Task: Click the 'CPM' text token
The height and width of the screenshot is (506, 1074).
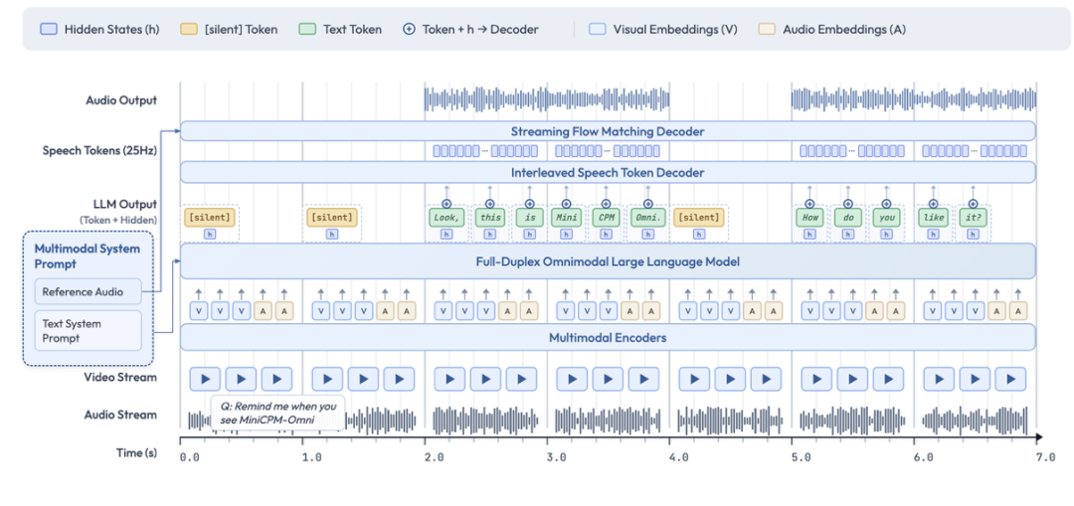Action: click(605, 217)
